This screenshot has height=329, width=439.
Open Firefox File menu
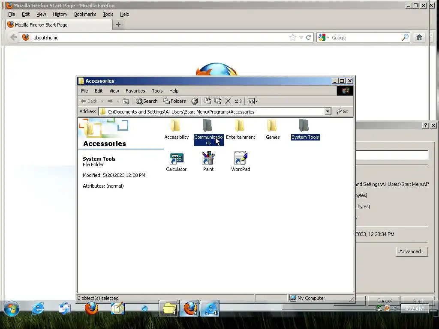point(12,14)
